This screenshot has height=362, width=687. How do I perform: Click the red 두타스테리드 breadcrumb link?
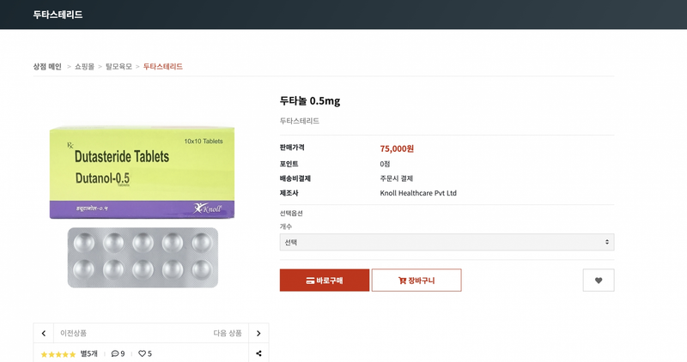pos(162,66)
